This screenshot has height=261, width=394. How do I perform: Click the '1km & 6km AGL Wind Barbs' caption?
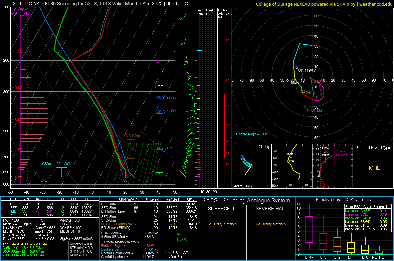pyautogui.click(x=177, y=255)
